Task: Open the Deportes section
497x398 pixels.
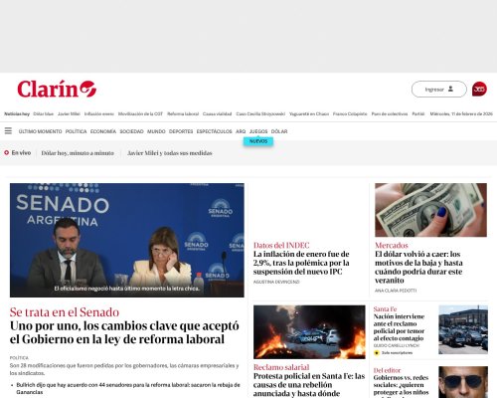Action: [181, 131]
